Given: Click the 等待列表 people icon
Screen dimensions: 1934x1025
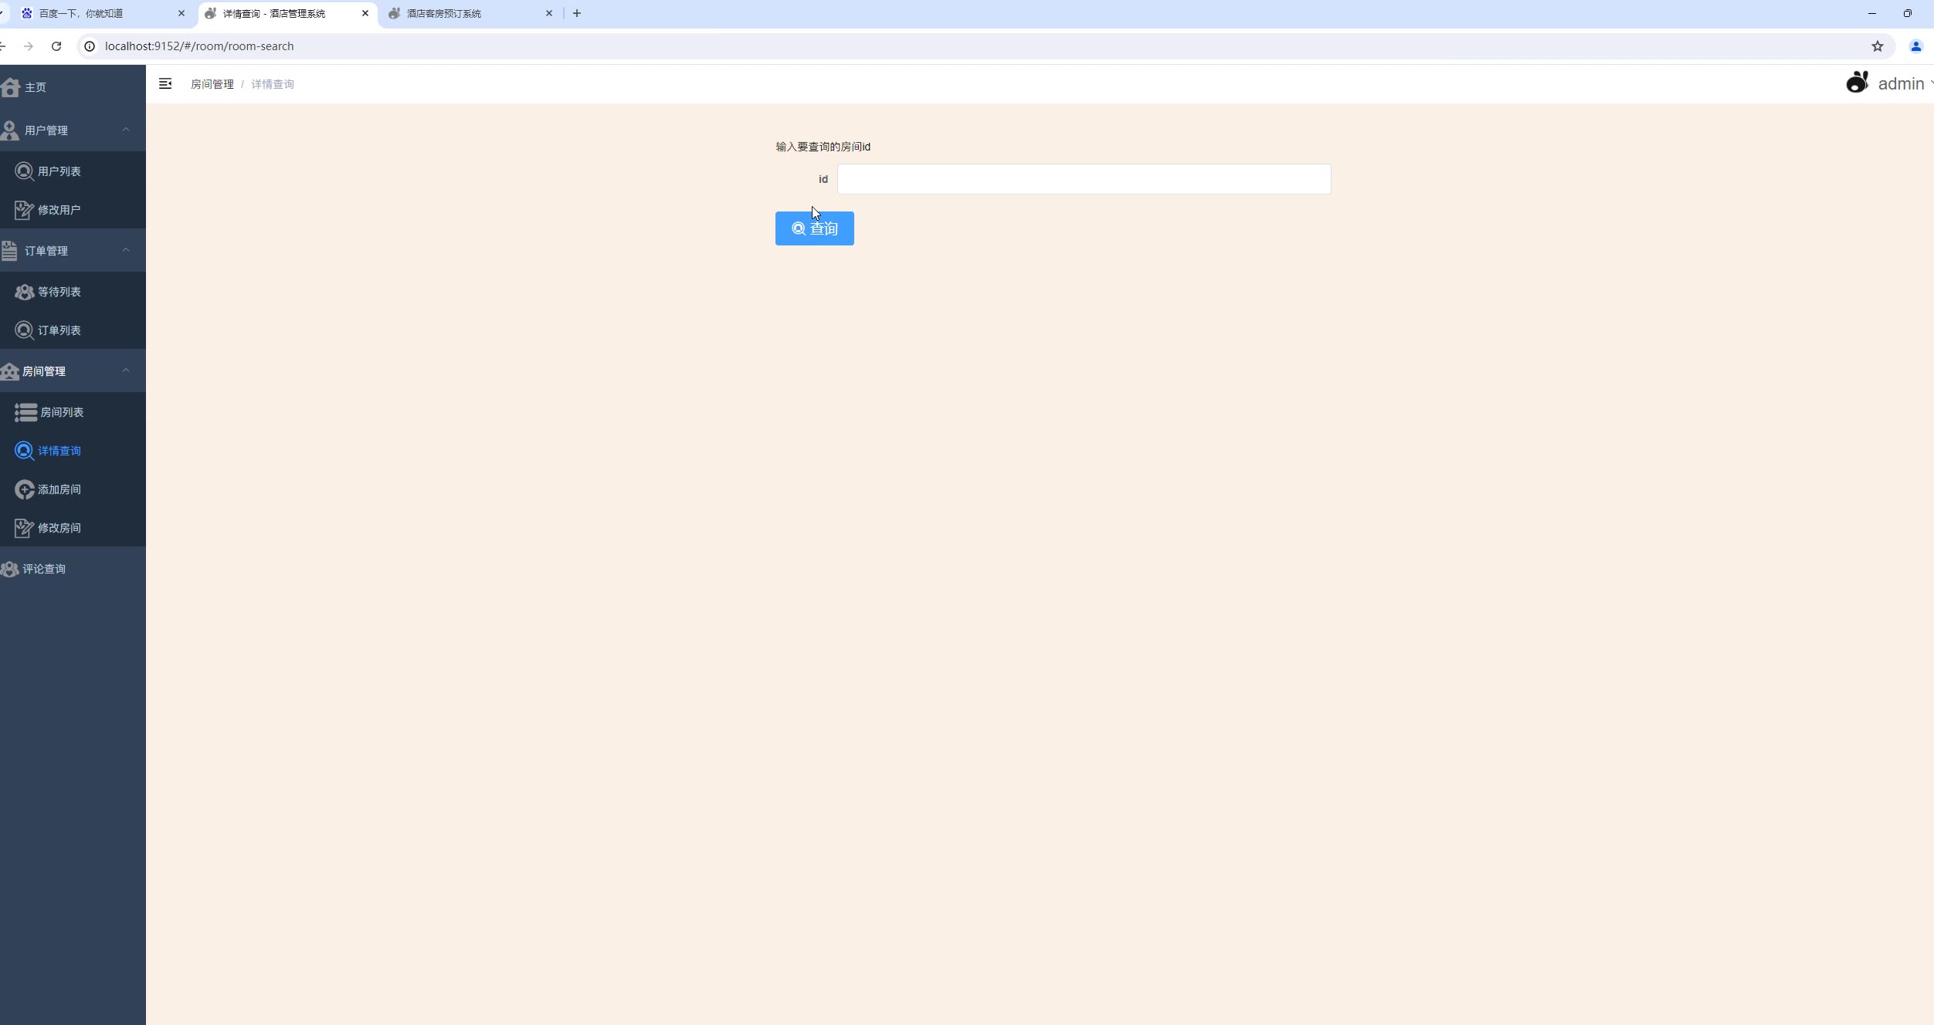Looking at the screenshot, I should [x=24, y=292].
